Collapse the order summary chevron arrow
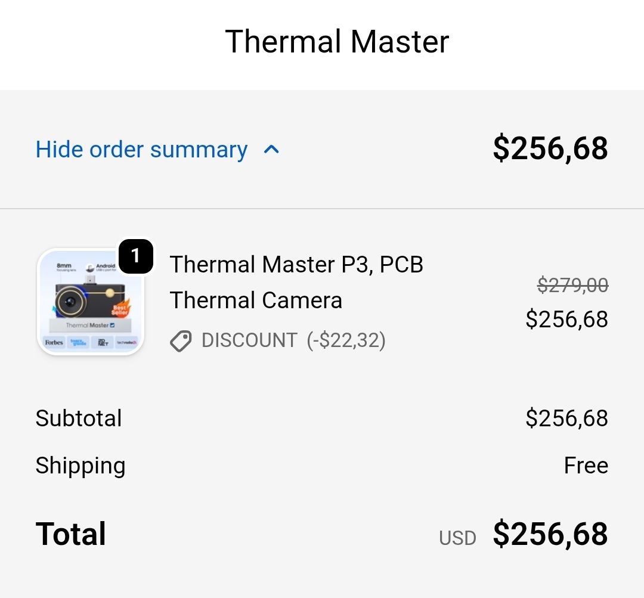Image resolution: width=644 pixels, height=598 pixels. coord(271,149)
